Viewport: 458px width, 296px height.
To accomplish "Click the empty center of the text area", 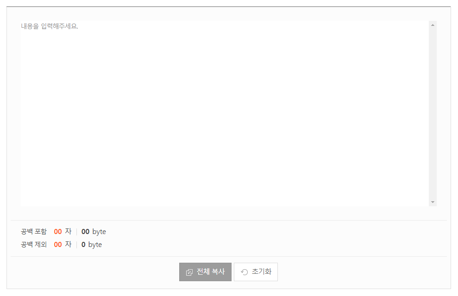I will tap(225, 113).
